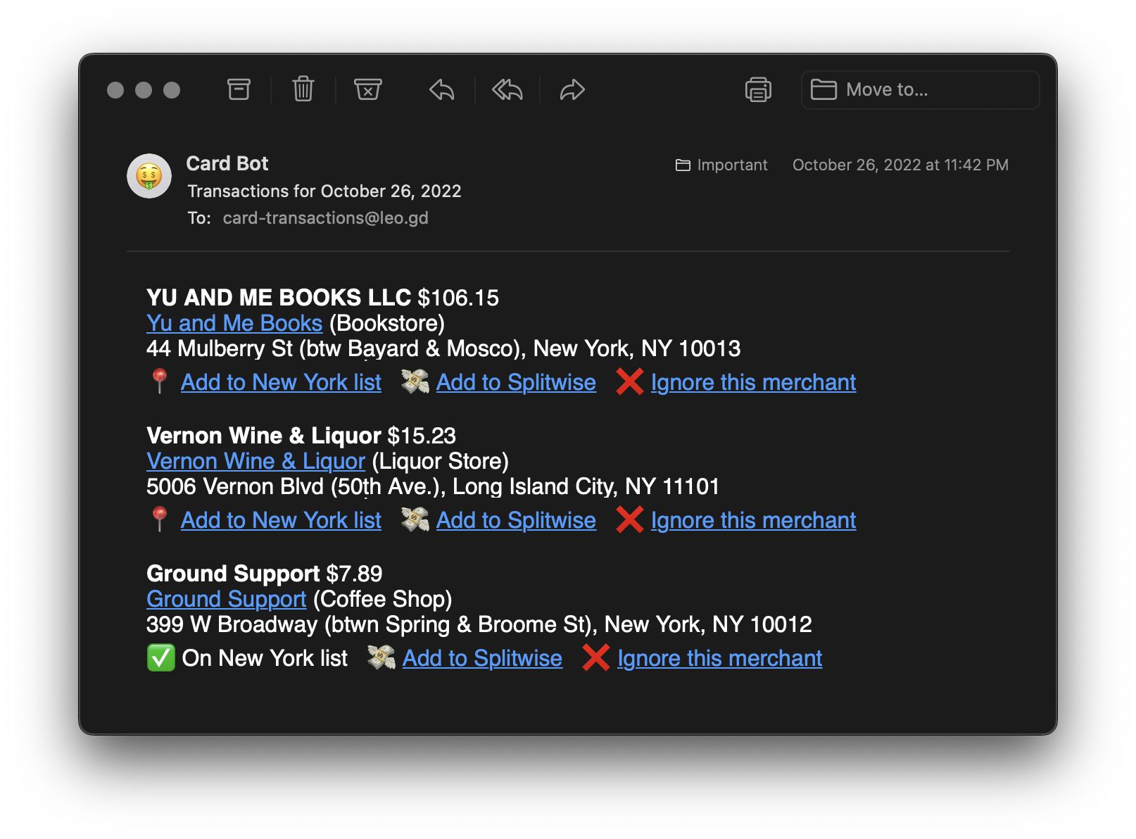Screen dimensions: 1136x839
Task: Click the YU AND ME BOOKS LLC heading
Action: [x=279, y=298]
